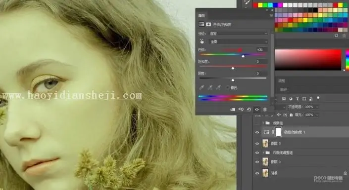The width and height of the screenshot is (349, 190).
Task: Click the Fill 100% field
Action: [309, 115]
